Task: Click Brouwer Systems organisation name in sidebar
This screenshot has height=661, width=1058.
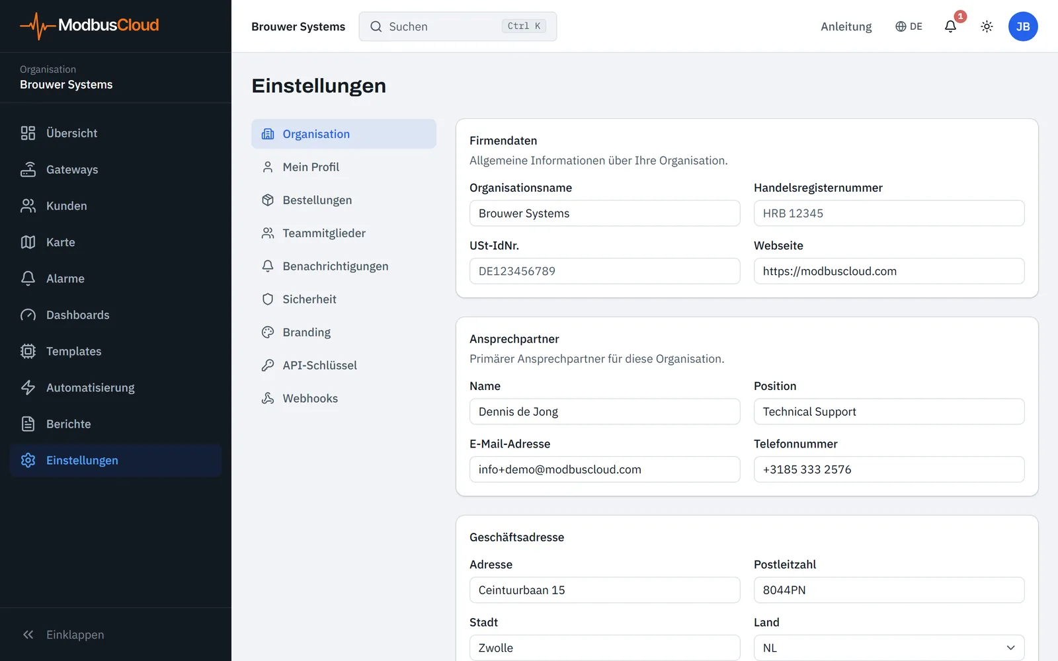Action: click(x=66, y=85)
